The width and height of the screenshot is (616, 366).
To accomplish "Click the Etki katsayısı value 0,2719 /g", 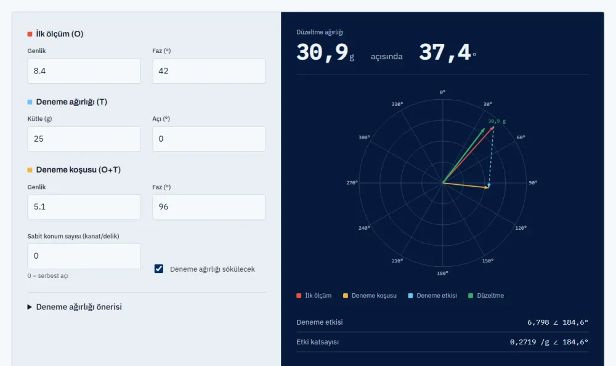I will pos(549,342).
